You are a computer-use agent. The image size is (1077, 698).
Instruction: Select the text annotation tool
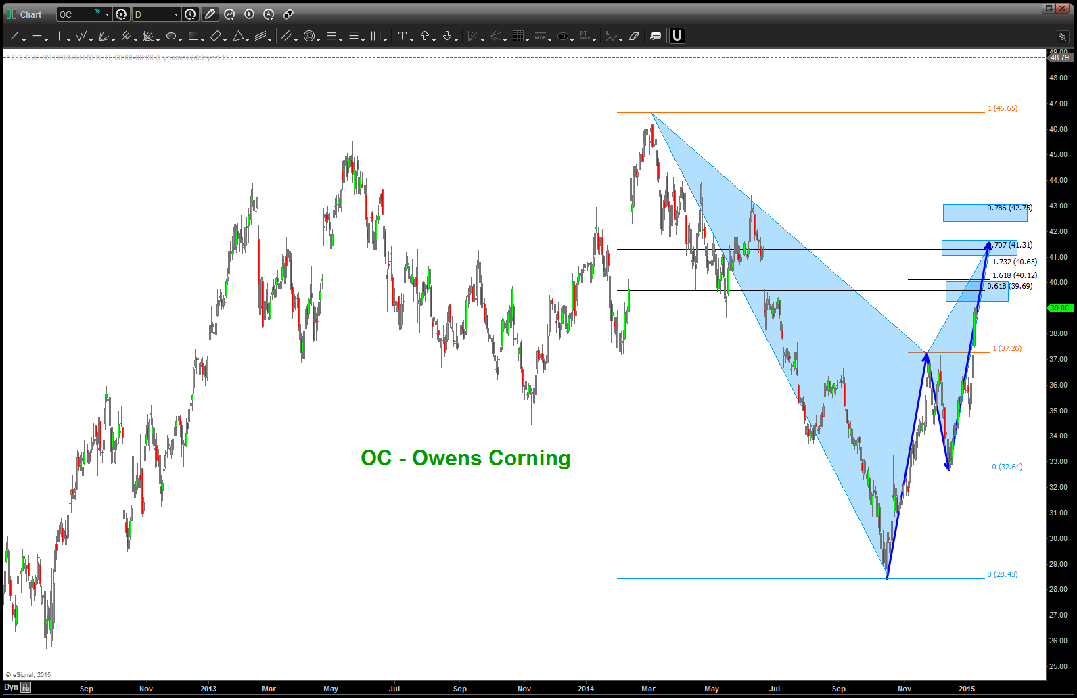403,37
